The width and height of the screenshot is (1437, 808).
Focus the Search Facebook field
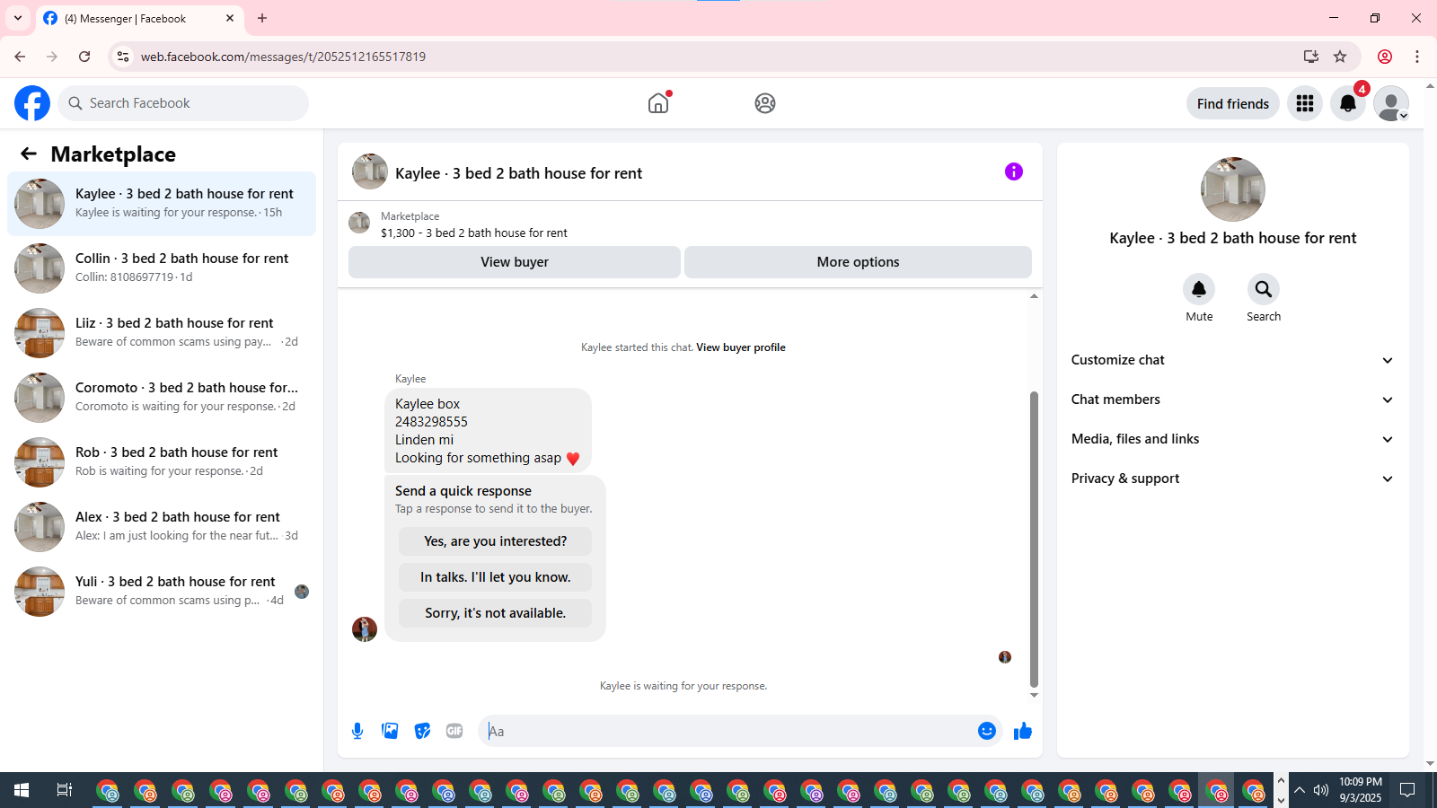coord(183,103)
